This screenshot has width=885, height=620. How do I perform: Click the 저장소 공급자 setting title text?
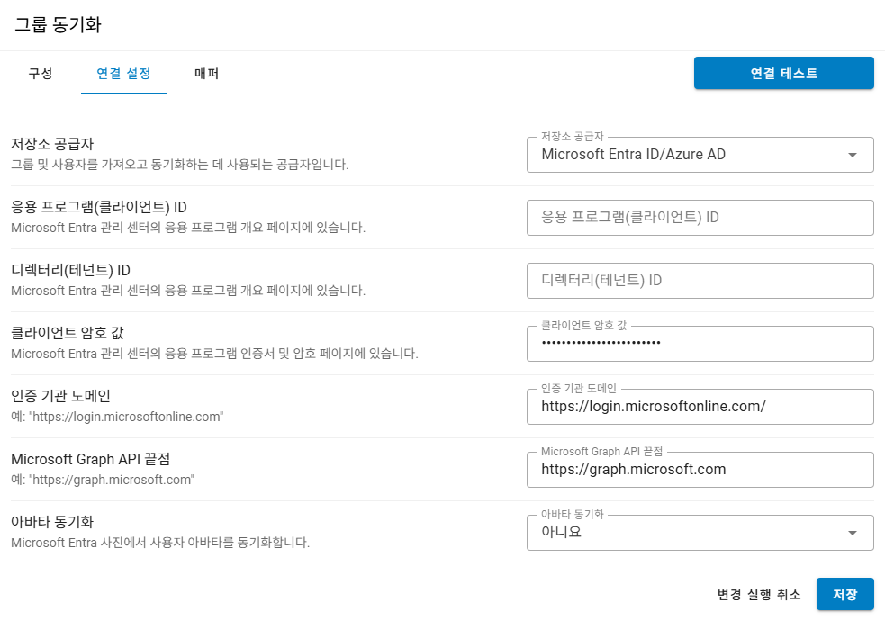tap(52, 144)
